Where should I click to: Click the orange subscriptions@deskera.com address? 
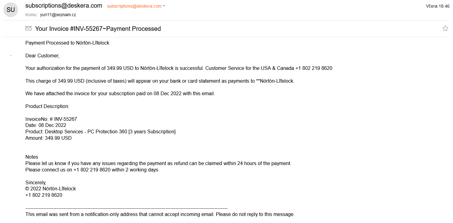point(134,6)
